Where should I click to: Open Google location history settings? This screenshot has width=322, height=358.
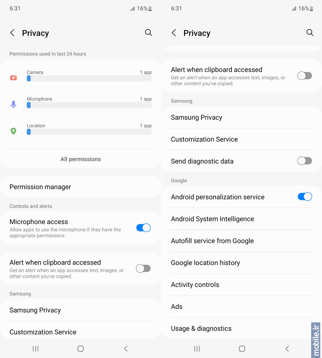pyautogui.click(x=242, y=263)
